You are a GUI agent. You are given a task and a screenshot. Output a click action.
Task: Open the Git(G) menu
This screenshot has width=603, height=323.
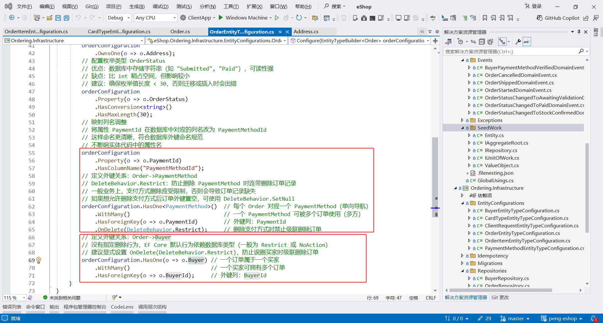[92, 6]
